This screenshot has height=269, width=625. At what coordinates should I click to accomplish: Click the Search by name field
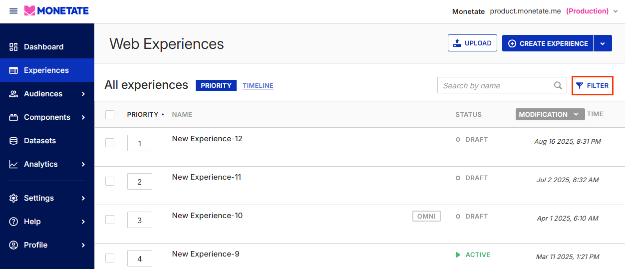click(494, 85)
